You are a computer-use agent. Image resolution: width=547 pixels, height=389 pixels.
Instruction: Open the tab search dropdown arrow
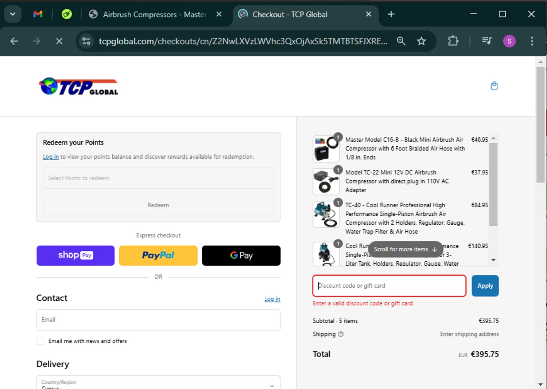click(13, 14)
